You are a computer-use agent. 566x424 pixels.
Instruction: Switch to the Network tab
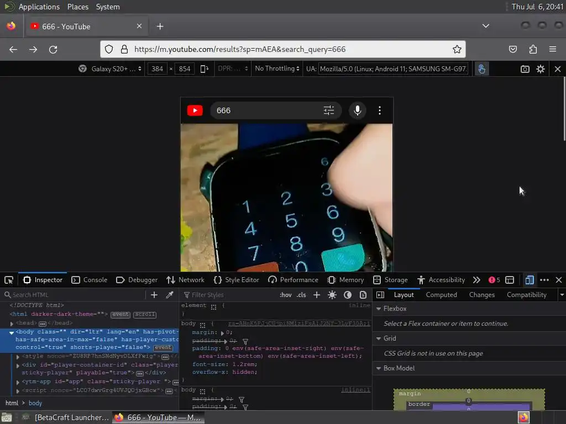[186, 280]
